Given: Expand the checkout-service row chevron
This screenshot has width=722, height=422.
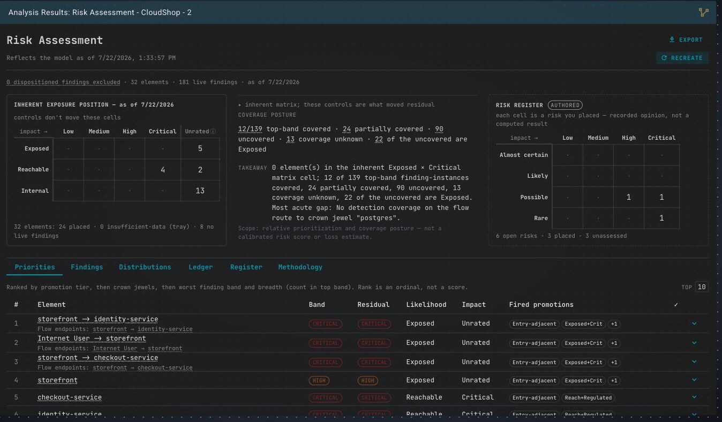Looking at the screenshot, I should pyautogui.click(x=694, y=397).
